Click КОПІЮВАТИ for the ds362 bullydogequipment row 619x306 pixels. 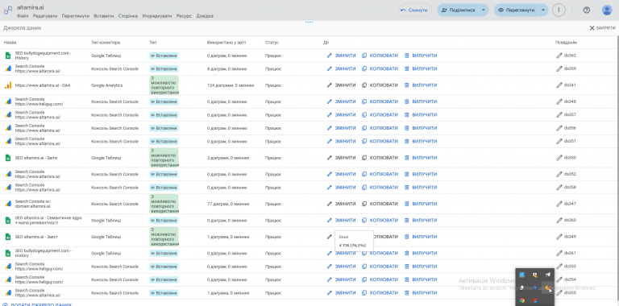click(380, 56)
